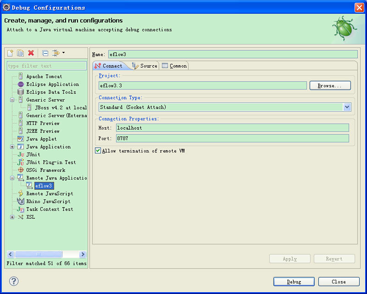This screenshot has height=294, width=367.
Task: Select the Apache Tomcat icon
Action: coord(21,76)
